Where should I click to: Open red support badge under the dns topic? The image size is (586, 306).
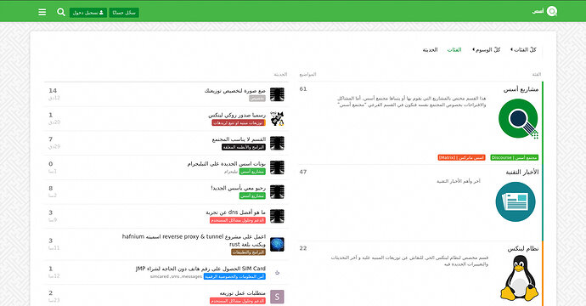tap(238, 220)
